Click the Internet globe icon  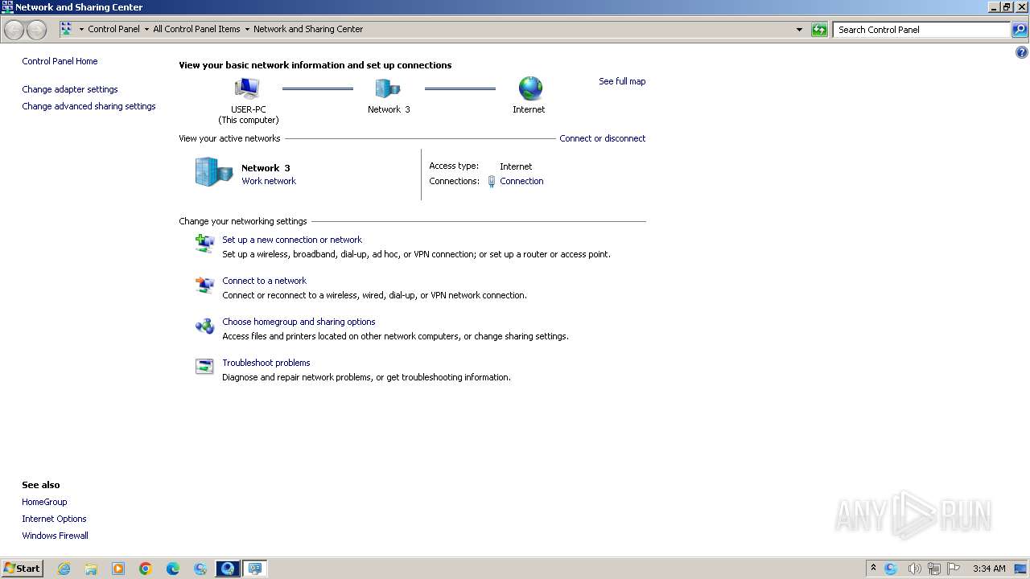point(530,88)
